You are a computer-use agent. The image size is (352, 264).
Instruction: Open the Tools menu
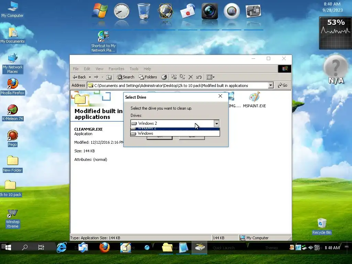click(134, 69)
